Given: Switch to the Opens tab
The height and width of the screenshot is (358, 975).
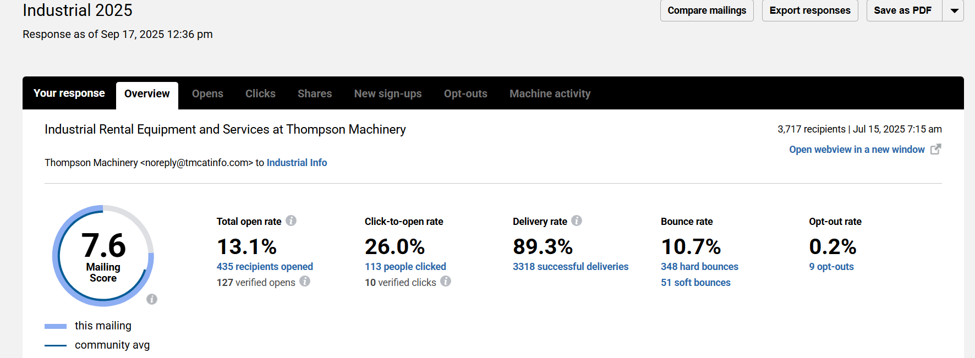Looking at the screenshot, I should pyautogui.click(x=207, y=93).
